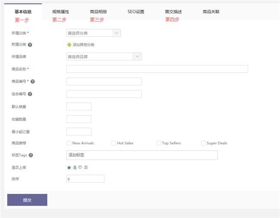Click 添加其他分类 link
Image resolution: width=280 pixels, height=218 pixels.
tap(84, 45)
